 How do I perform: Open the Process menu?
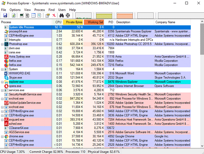coord(40,10)
